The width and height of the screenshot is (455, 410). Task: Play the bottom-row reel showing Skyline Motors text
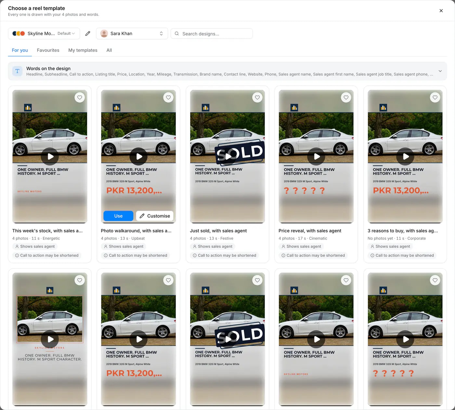(316, 339)
